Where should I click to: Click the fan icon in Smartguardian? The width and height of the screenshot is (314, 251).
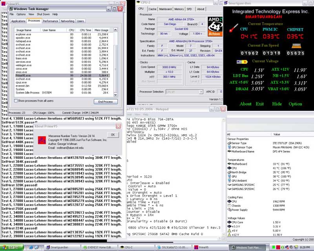pyautogui.click(x=296, y=46)
